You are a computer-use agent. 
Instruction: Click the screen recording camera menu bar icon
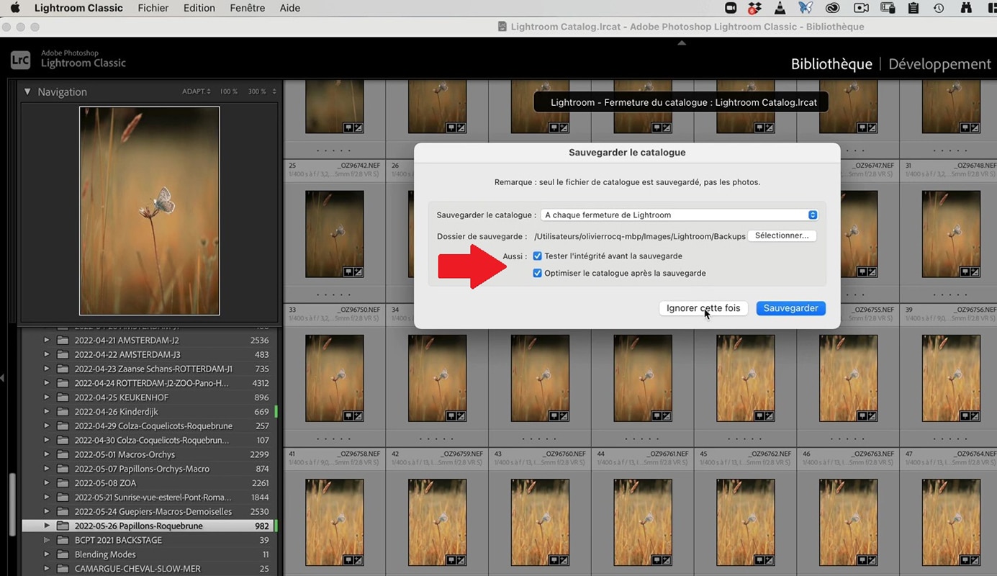pyautogui.click(x=861, y=8)
